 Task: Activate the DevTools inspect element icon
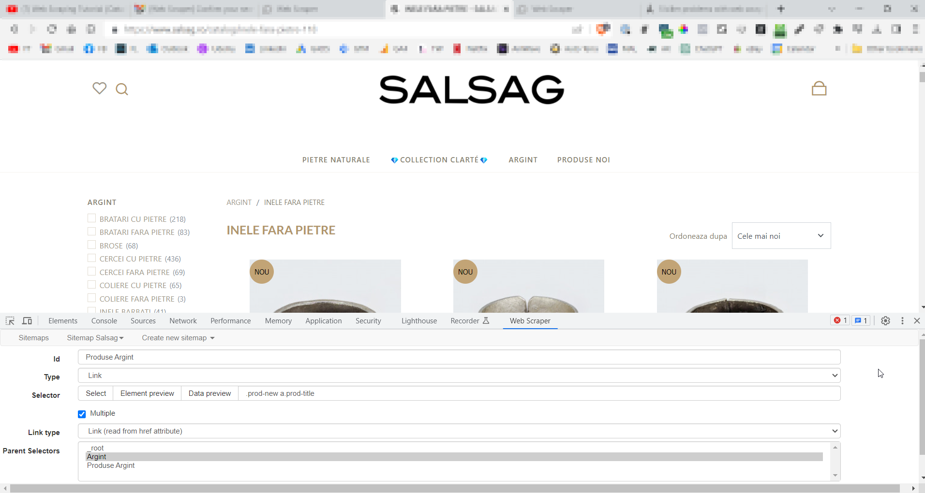(10, 321)
